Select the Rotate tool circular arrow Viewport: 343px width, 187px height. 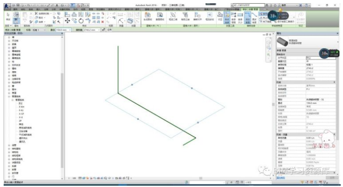click(x=81, y=21)
